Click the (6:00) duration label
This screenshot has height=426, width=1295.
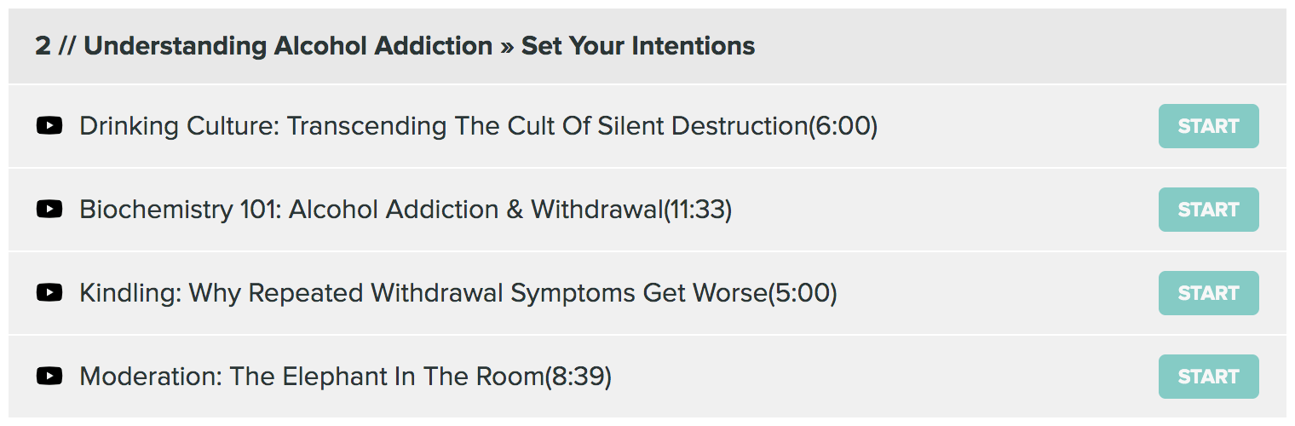[843, 126]
